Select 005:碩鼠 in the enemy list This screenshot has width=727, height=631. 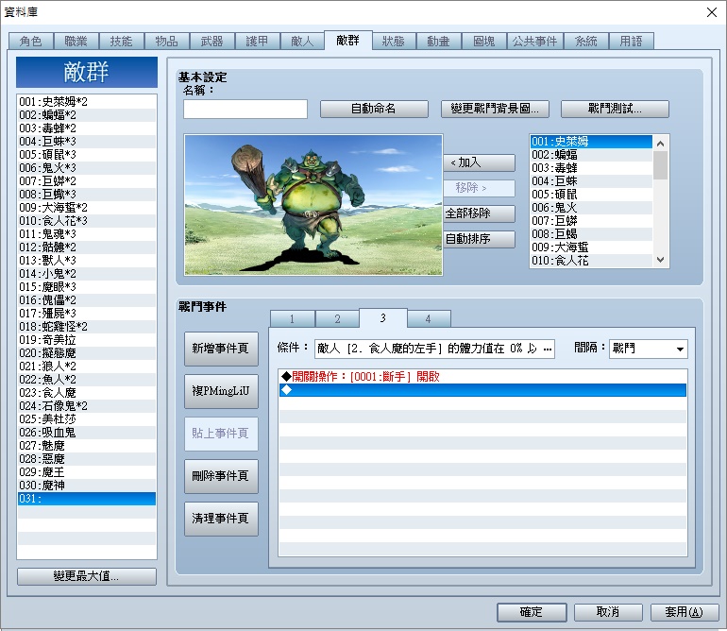tap(591, 194)
